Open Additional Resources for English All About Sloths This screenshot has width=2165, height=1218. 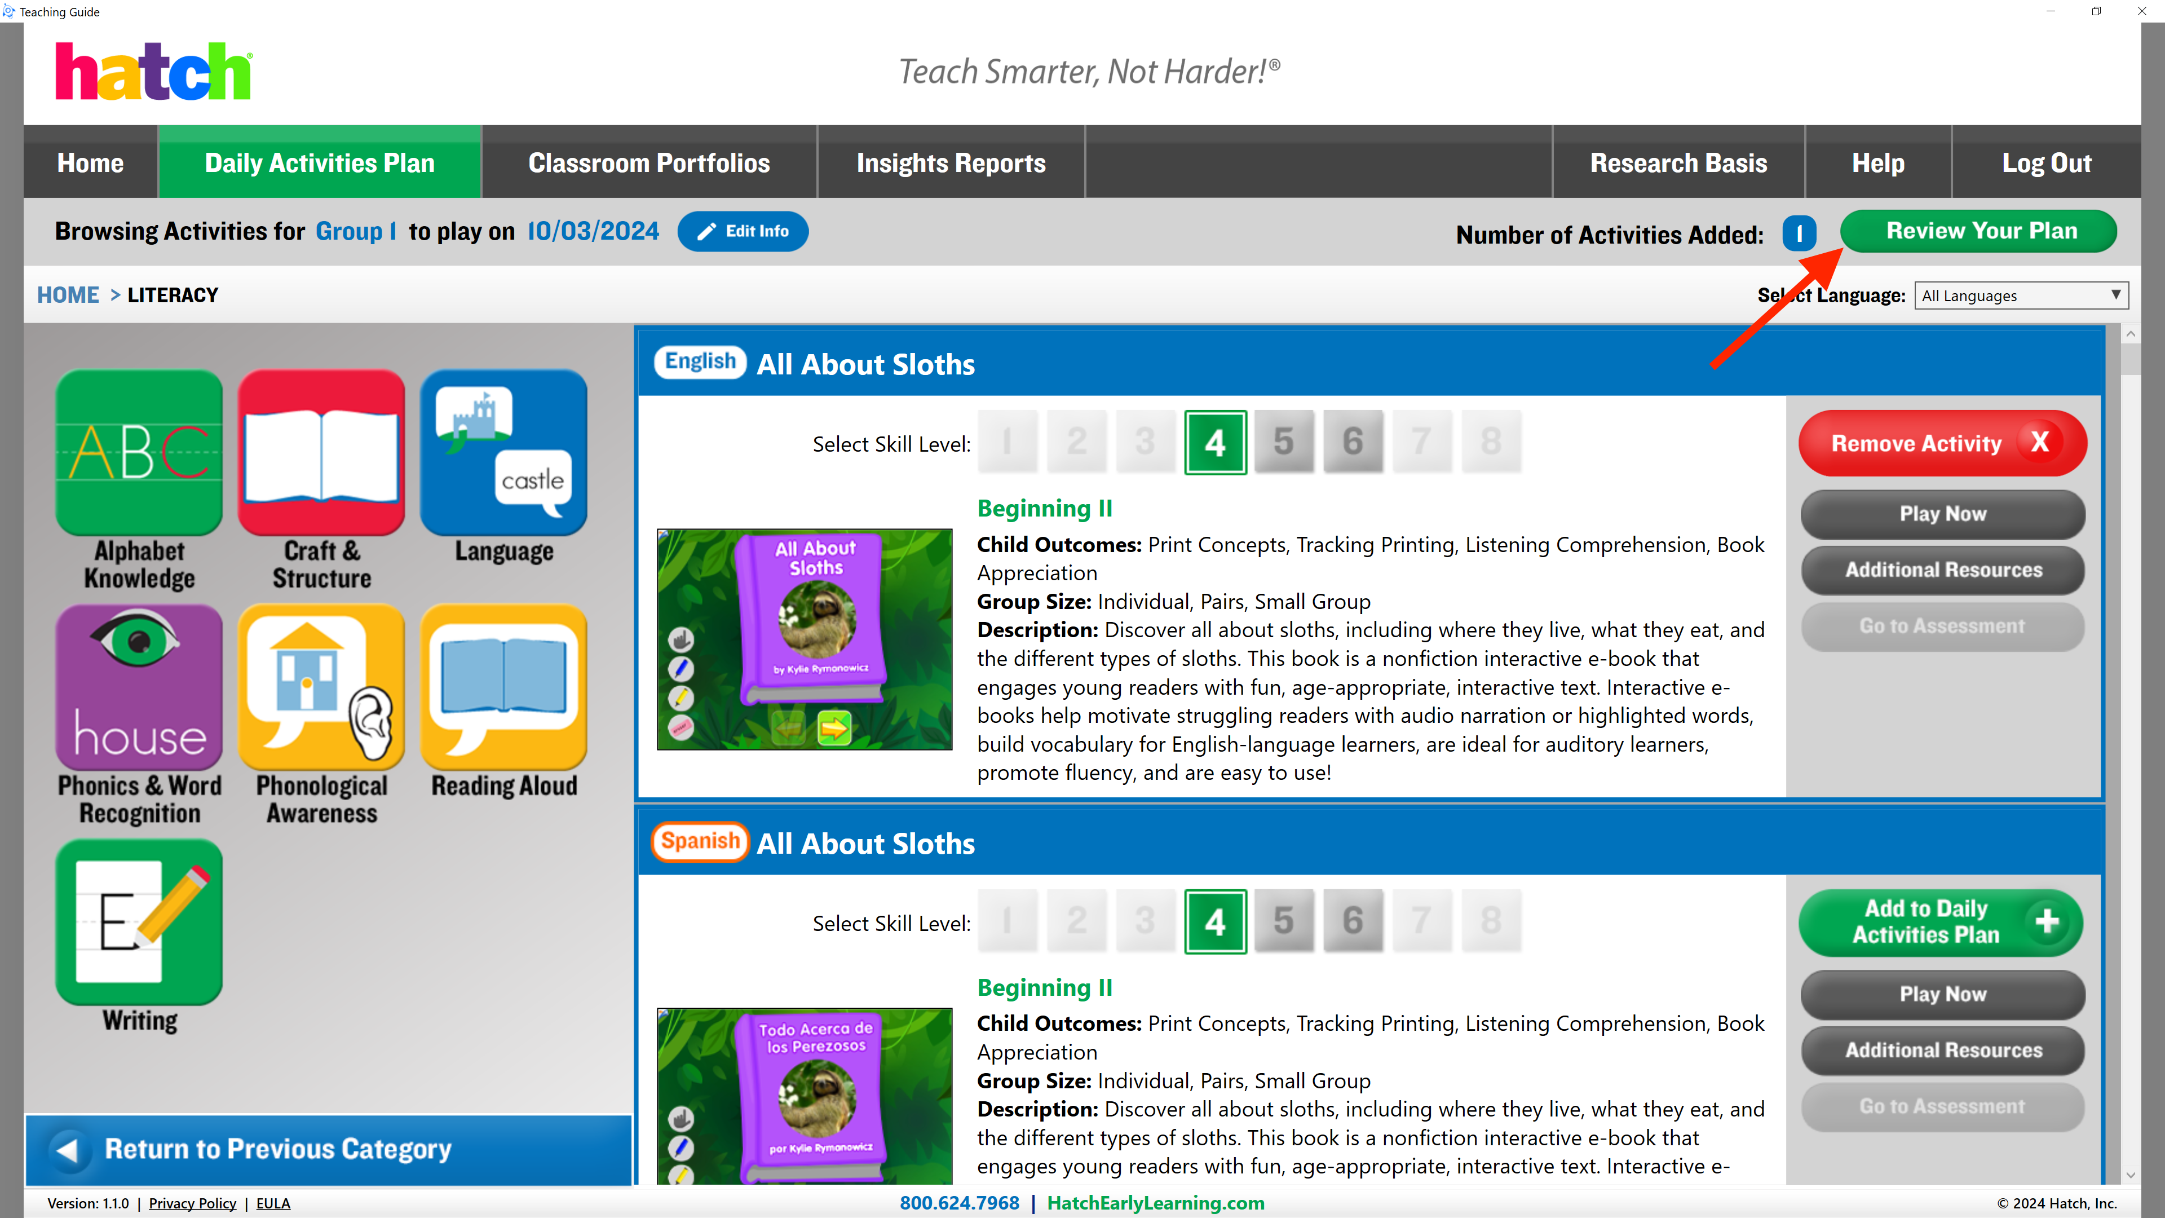pyautogui.click(x=1942, y=570)
